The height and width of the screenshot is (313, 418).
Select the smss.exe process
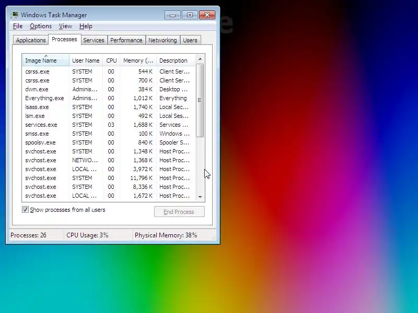109,134
